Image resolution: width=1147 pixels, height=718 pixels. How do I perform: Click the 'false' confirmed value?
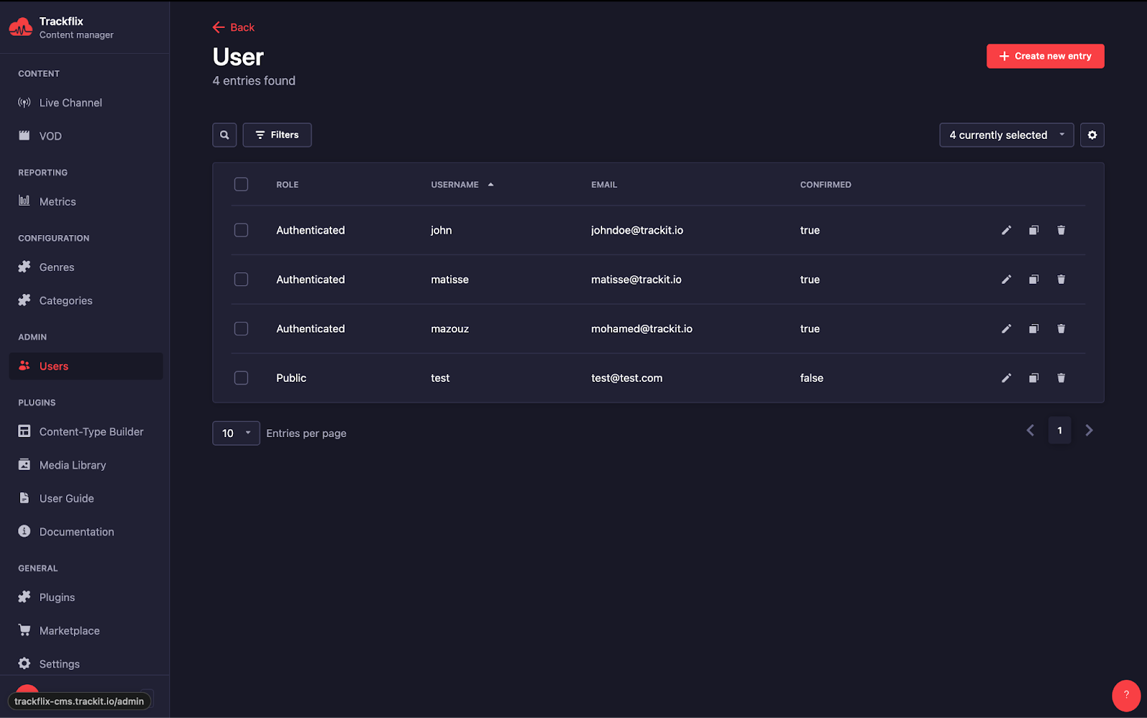tap(812, 378)
